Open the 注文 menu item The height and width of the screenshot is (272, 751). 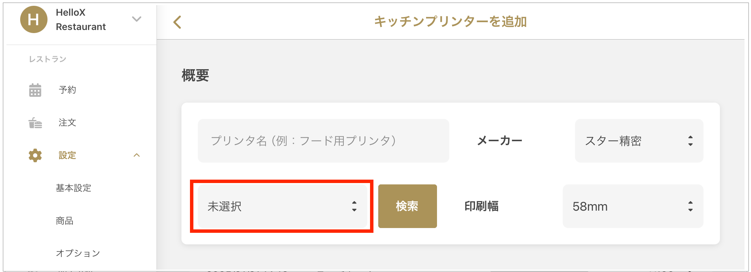click(67, 123)
